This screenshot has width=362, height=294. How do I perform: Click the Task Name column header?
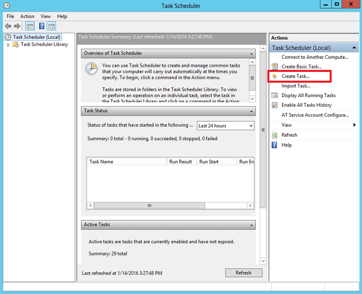(127, 162)
